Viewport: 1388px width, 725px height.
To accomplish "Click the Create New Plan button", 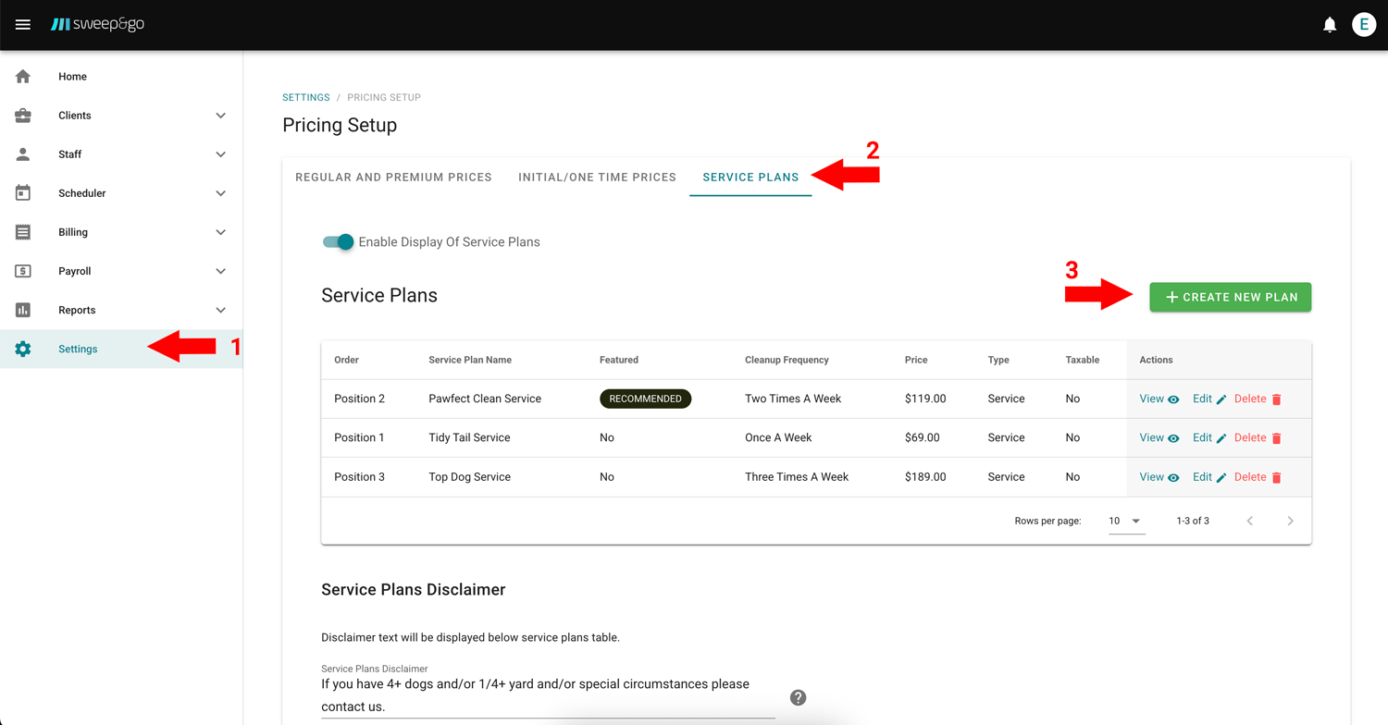I will click(x=1230, y=297).
